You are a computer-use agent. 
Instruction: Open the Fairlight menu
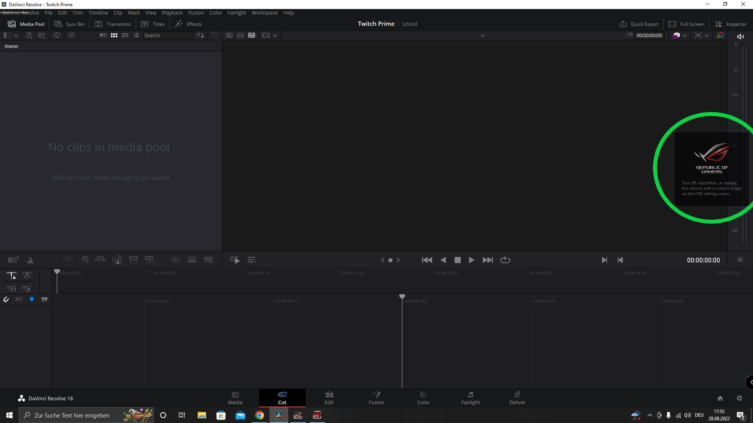coord(236,13)
